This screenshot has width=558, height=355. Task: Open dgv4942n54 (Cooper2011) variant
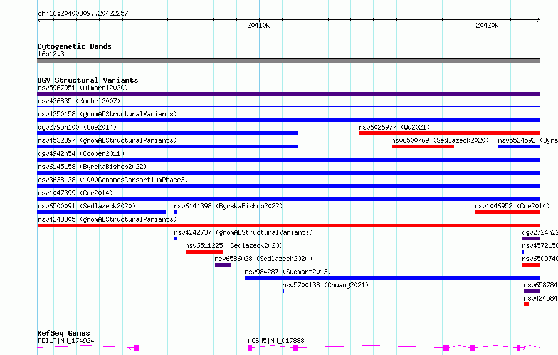click(x=288, y=160)
